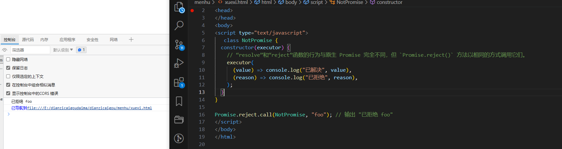
Task: Select the html breadcrumb element
Action: [x=263, y=2]
